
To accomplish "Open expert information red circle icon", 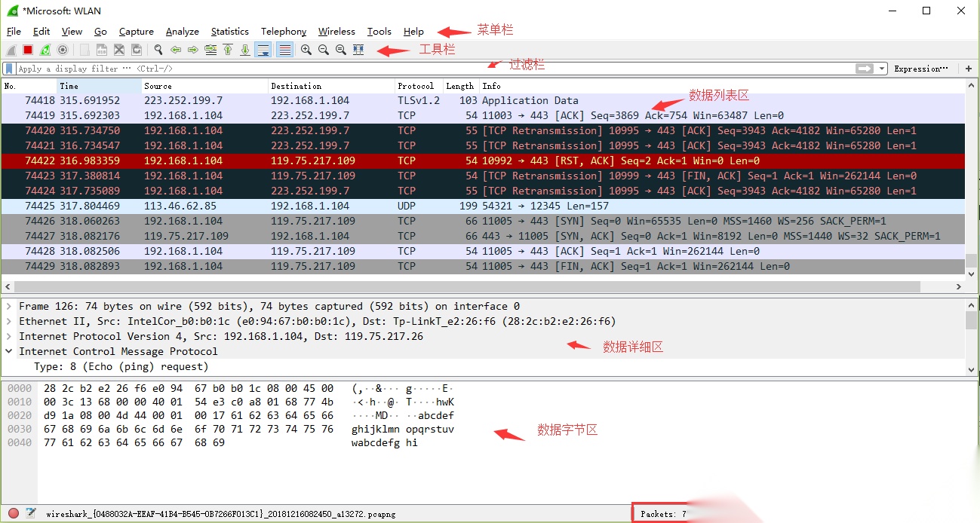I will [14, 513].
